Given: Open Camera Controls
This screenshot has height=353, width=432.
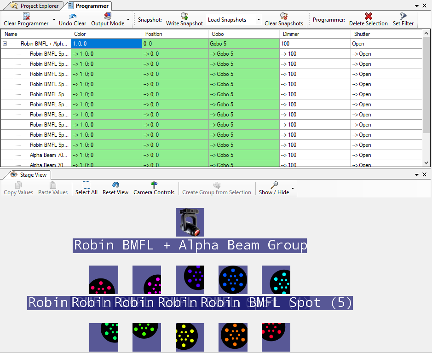Looking at the screenshot, I should click(x=154, y=189).
